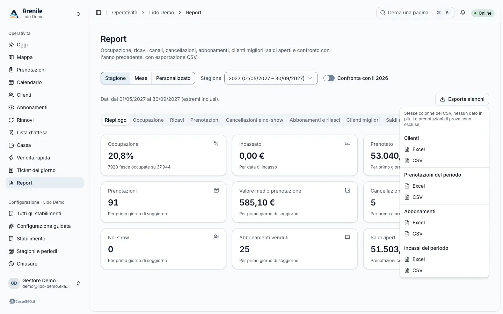The image size is (503, 314).
Task: Open the Stagione 2027 dropdown
Action: [x=271, y=78]
